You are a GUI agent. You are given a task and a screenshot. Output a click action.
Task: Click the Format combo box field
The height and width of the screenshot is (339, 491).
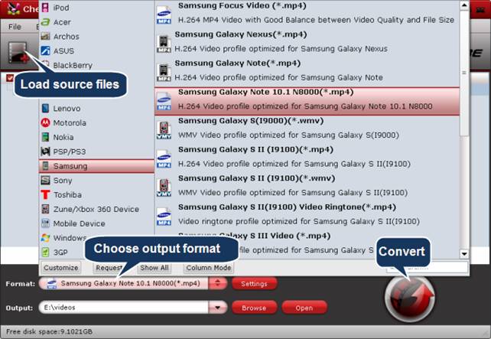point(133,284)
